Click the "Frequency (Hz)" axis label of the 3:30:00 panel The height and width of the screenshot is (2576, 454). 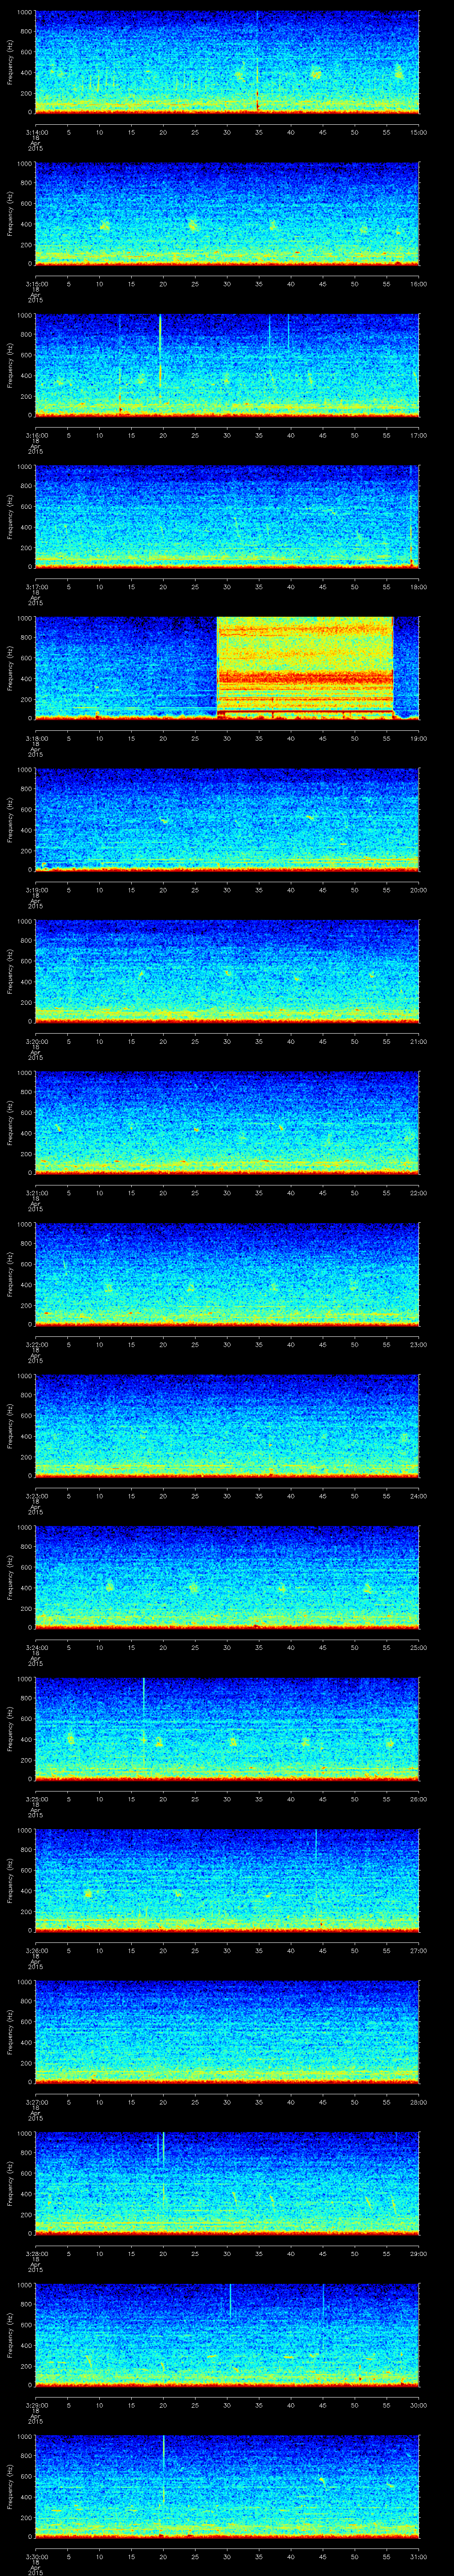[10, 2486]
